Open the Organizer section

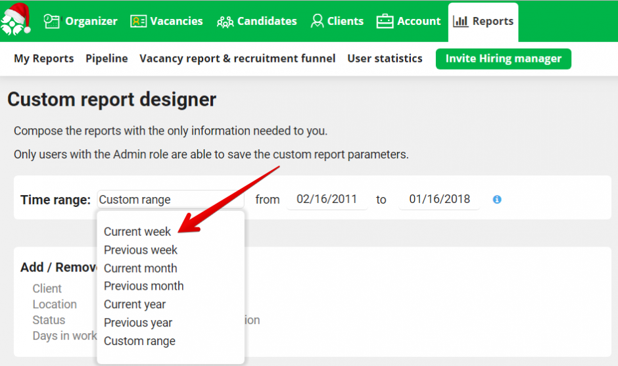pyautogui.click(x=80, y=21)
